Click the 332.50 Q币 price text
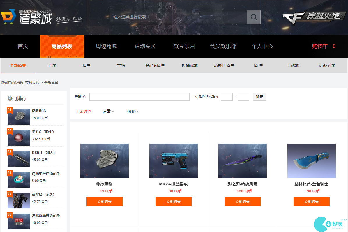Image resolution: width=348 pixels, height=232 pixels. [x=41, y=139]
